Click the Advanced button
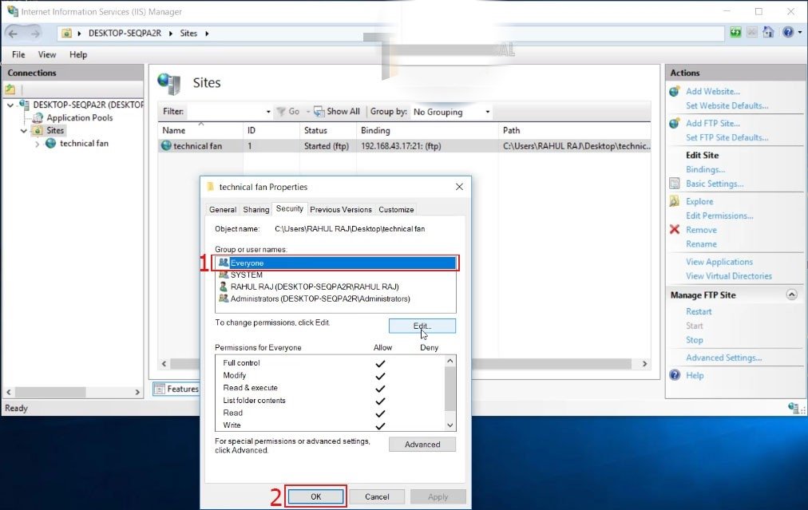The width and height of the screenshot is (808, 510). click(x=422, y=444)
